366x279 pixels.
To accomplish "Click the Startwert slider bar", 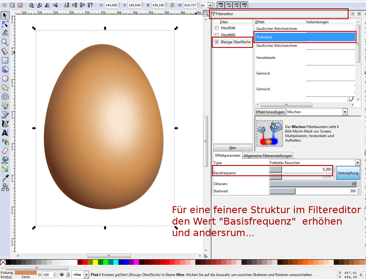I will coord(312,191).
